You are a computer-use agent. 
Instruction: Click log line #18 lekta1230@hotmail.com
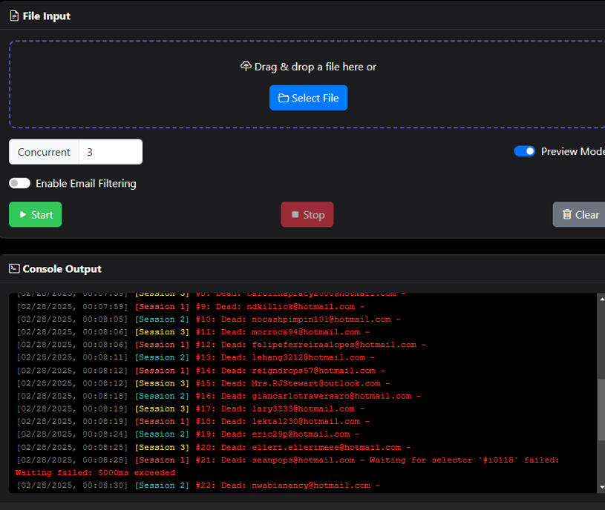pos(193,421)
